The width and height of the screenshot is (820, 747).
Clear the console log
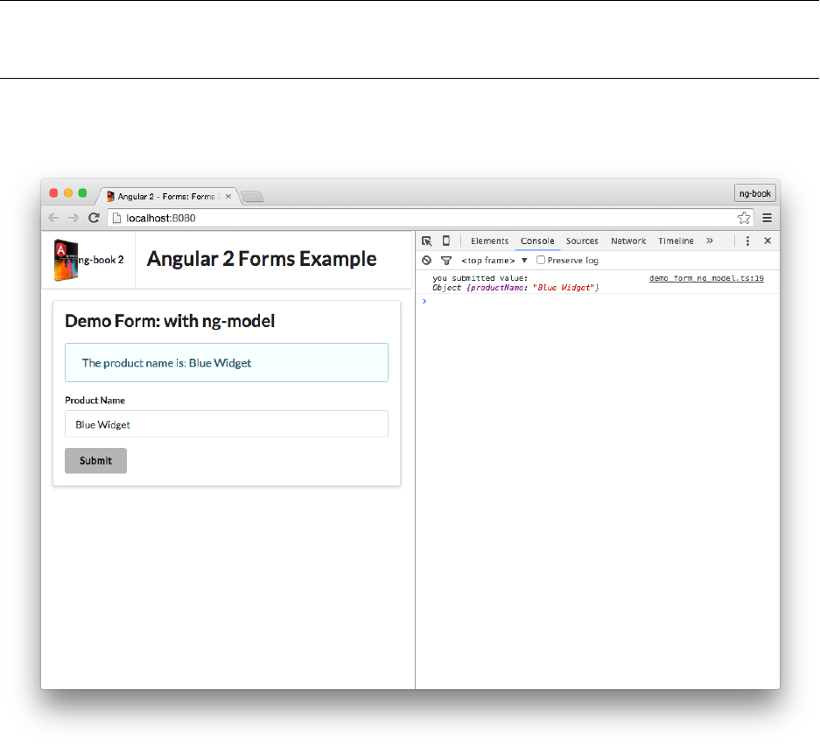tap(427, 261)
